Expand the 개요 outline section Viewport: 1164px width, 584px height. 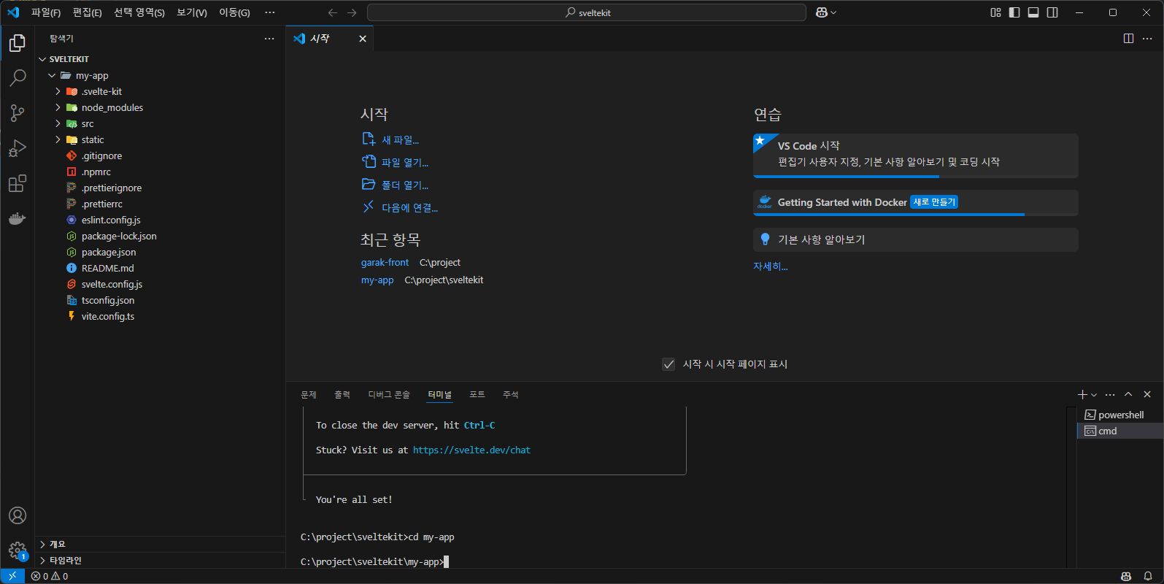(161, 544)
